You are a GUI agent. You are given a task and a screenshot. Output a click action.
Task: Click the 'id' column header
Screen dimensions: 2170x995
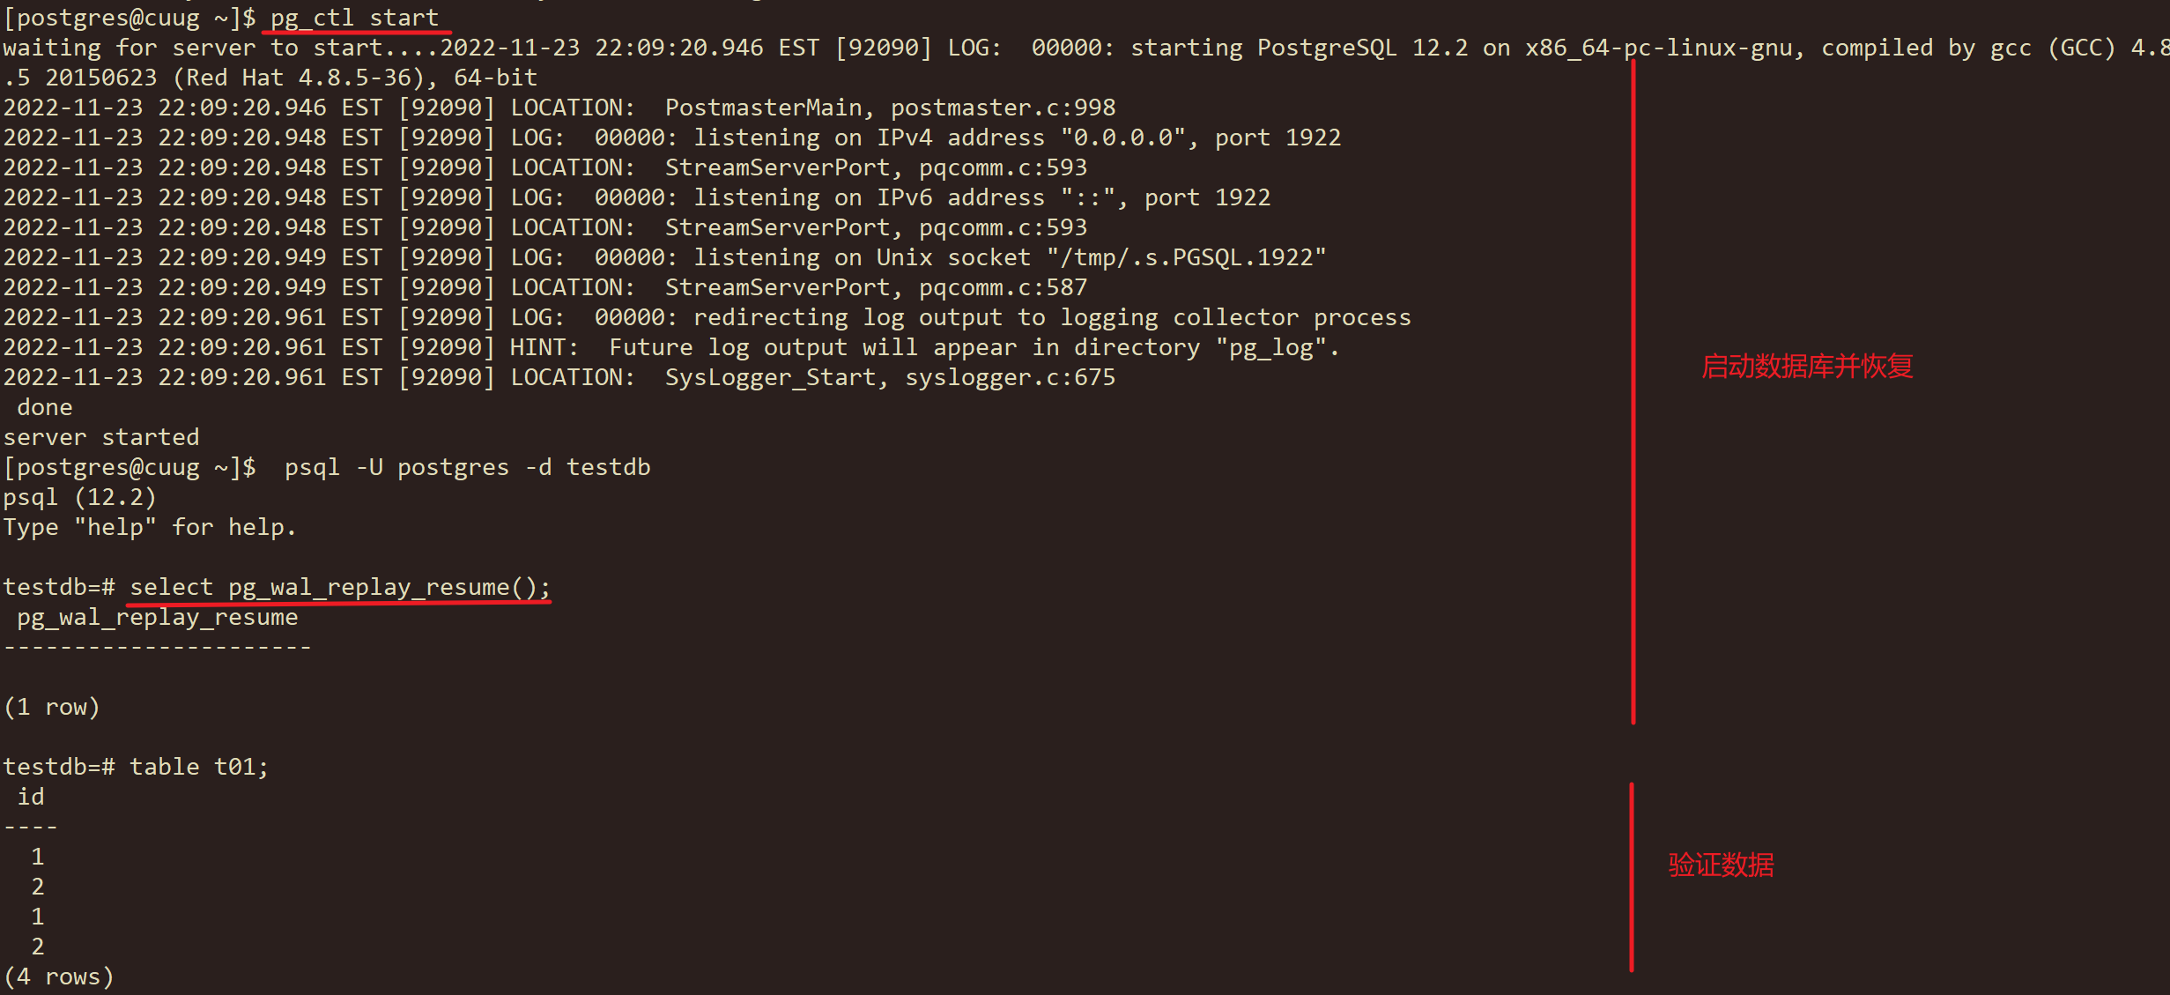(x=31, y=797)
